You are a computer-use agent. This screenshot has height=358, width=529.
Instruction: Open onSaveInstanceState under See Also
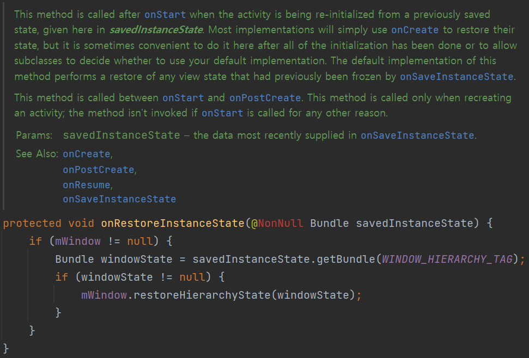[x=119, y=199]
